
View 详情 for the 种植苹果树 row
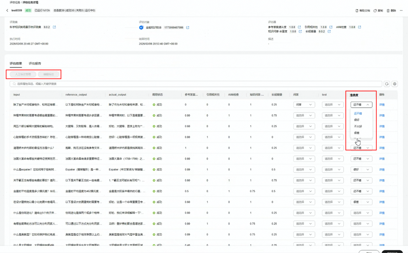[382, 115]
